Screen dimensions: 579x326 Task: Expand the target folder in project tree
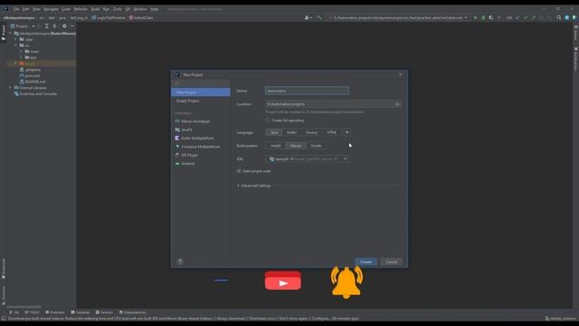tap(16, 63)
